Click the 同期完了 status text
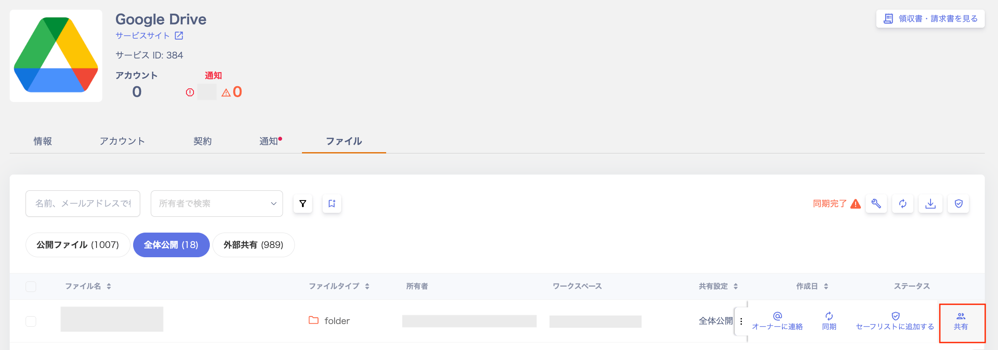This screenshot has width=998, height=350. [x=830, y=204]
